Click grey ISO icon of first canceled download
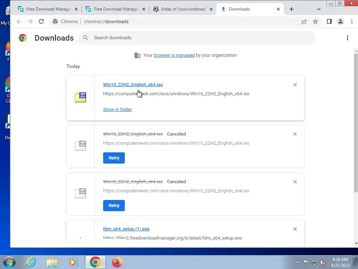The image size is (358, 269). [80, 146]
